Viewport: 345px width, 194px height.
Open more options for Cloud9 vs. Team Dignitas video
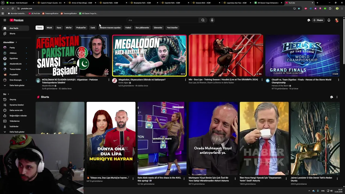pyautogui.click(x=338, y=80)
